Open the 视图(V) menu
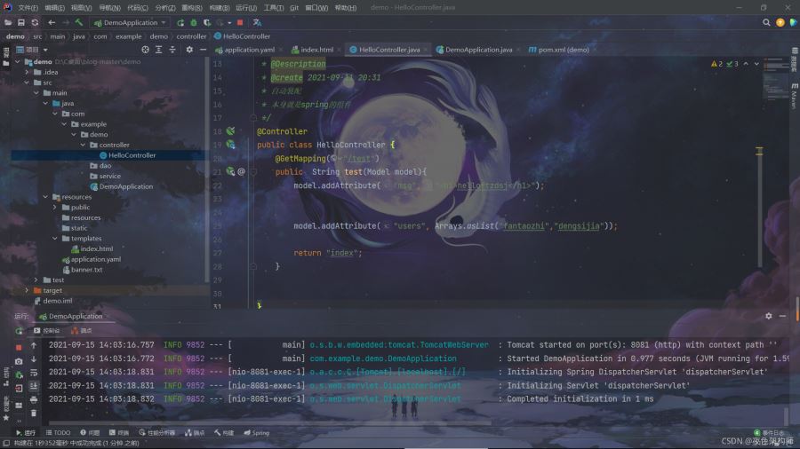The image size is (800, 449). (x=81, y=8)
